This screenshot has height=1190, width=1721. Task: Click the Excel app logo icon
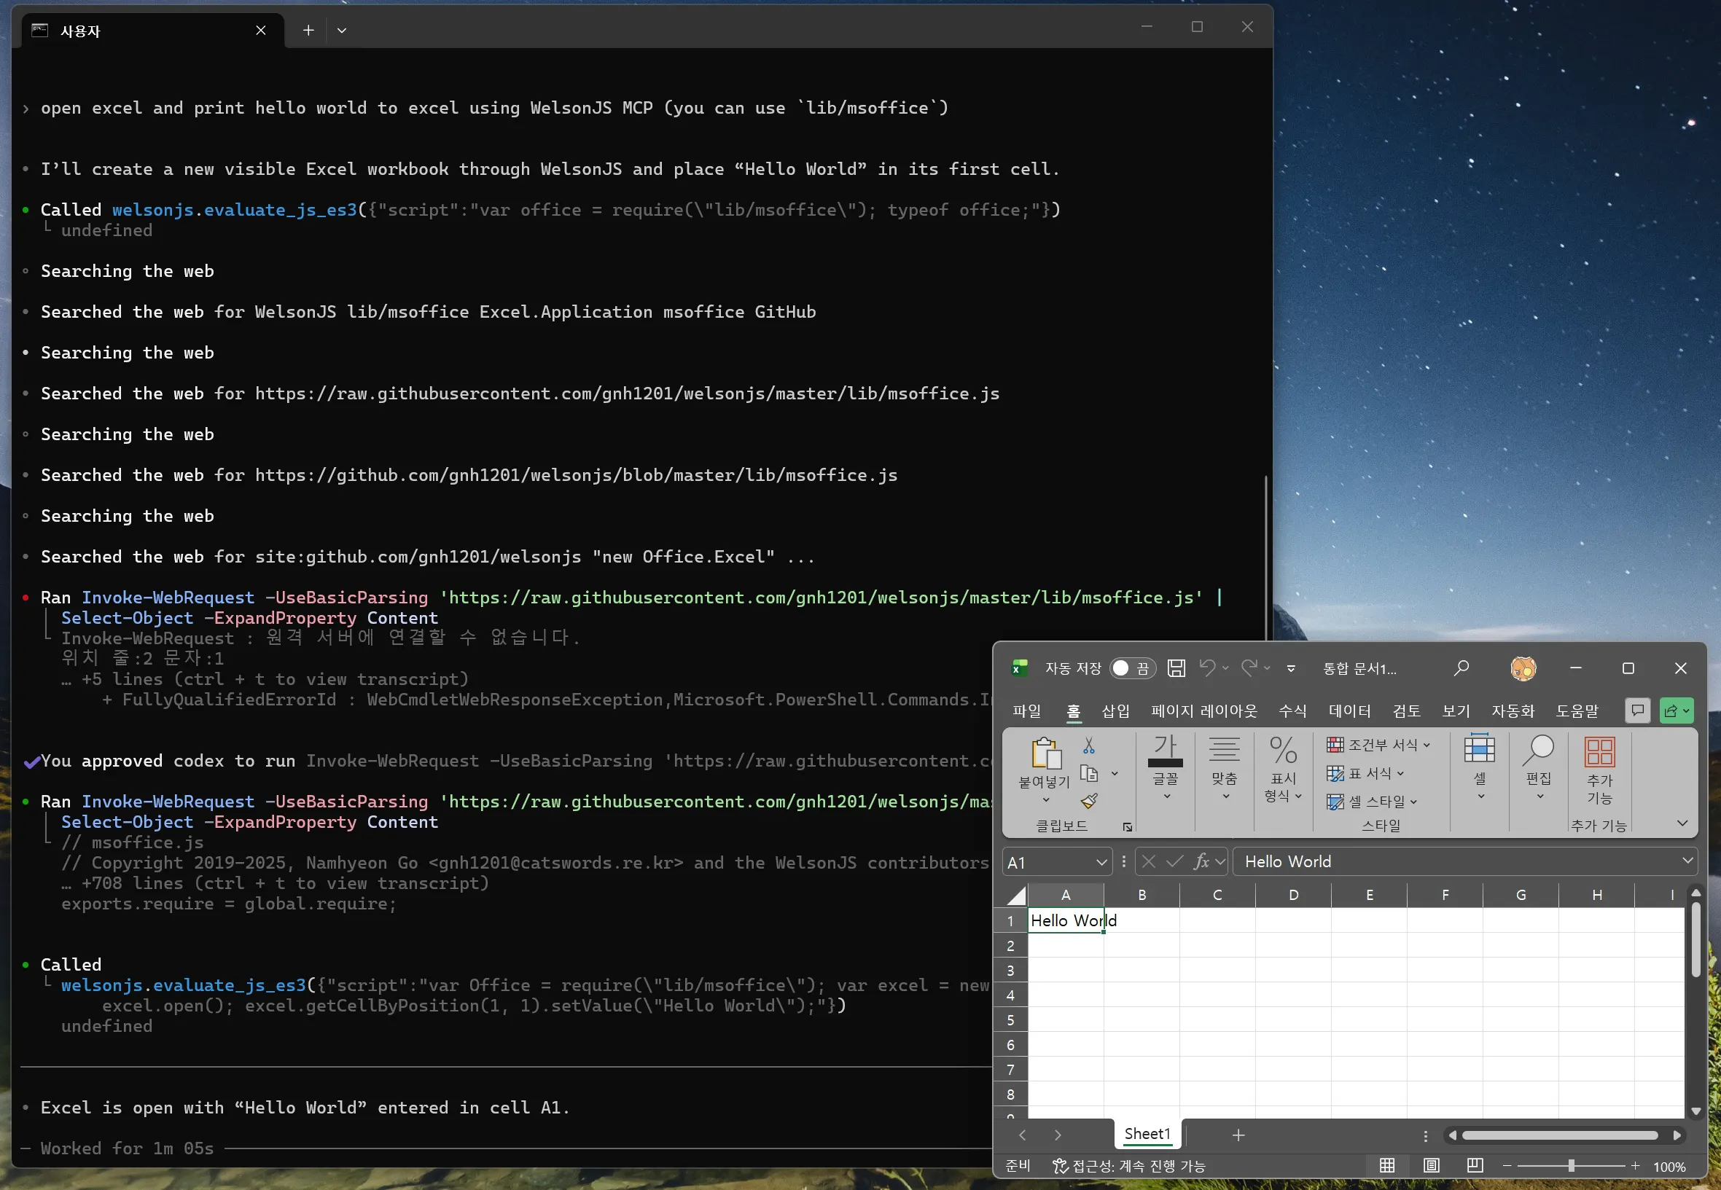tap(1019, 668)
